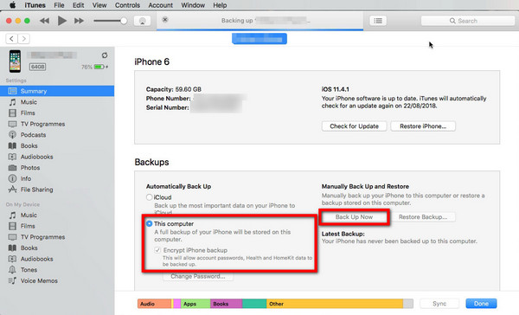Click the Restore iPhone... button
This screenshot has width=519, height=315.
[423, 126]
